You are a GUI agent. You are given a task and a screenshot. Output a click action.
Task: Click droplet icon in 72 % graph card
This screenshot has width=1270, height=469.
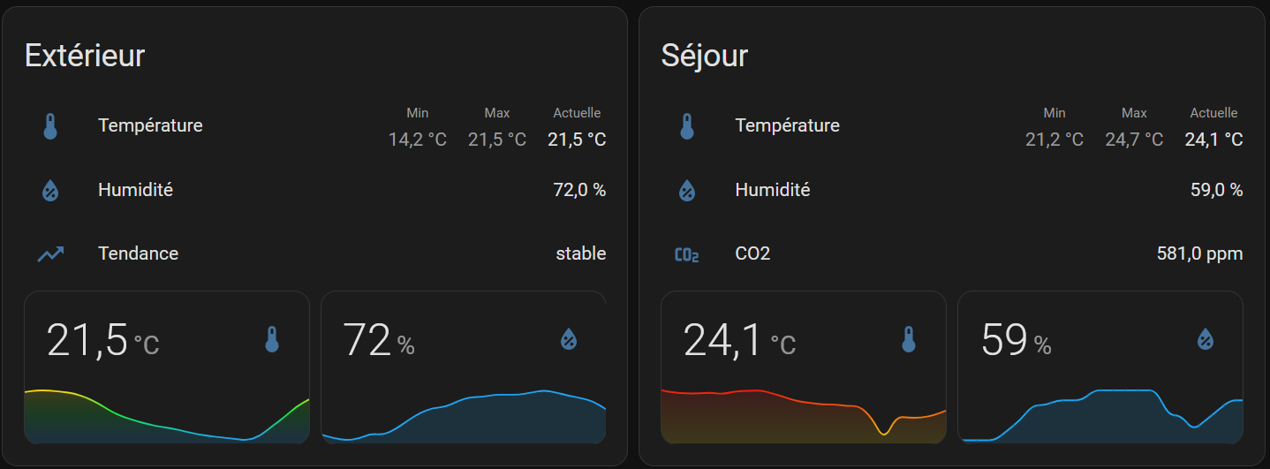pos(569,339)
